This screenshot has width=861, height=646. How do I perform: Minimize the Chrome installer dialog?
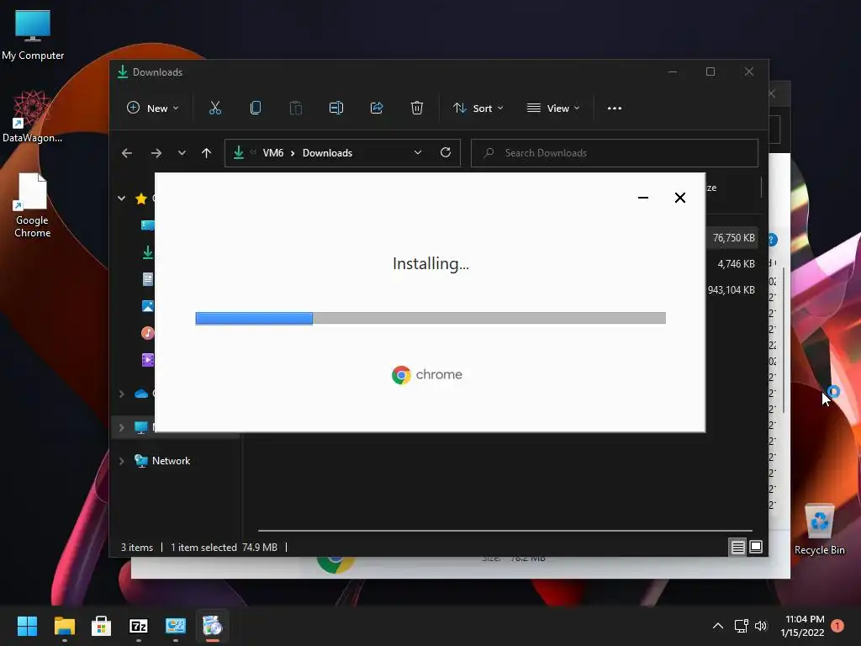643,198
